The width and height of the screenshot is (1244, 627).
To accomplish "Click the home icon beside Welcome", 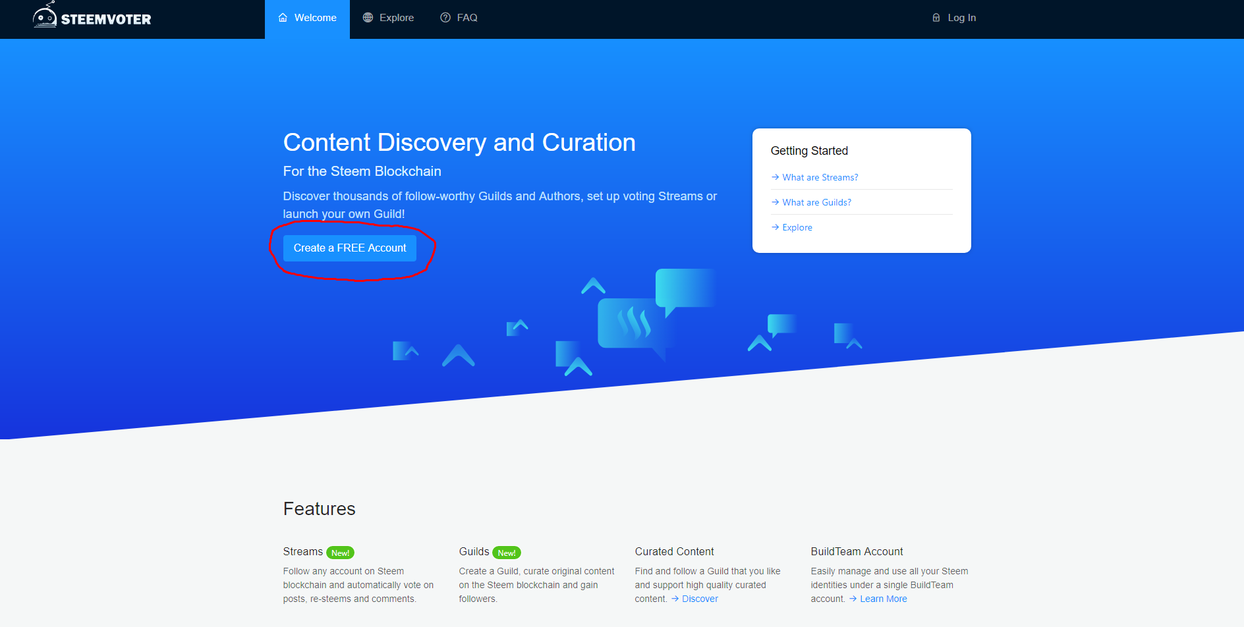I will [x=283, y=18].
